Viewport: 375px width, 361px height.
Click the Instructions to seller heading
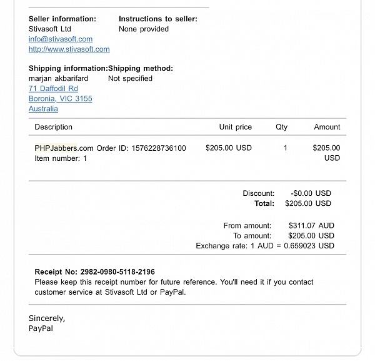tap(157, 19)
